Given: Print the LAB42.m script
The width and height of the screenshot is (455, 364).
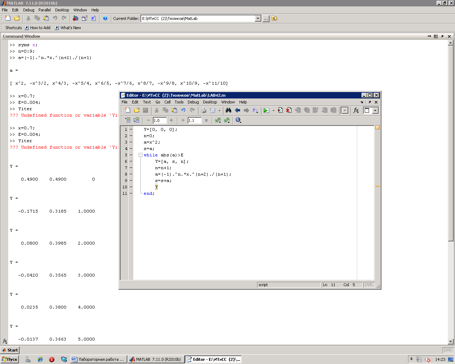Looking at the screenshot, I should 204,111.
